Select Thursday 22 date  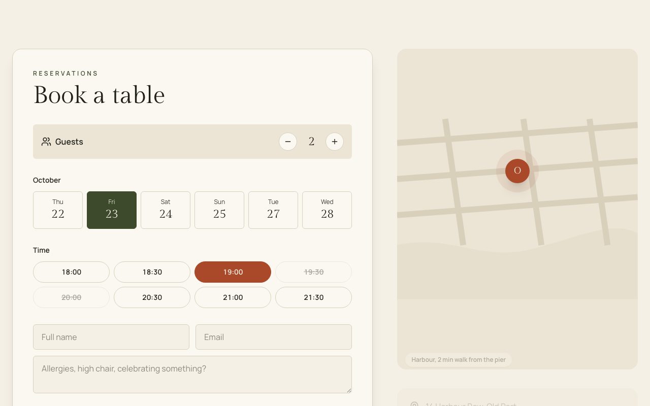[58, 210]
